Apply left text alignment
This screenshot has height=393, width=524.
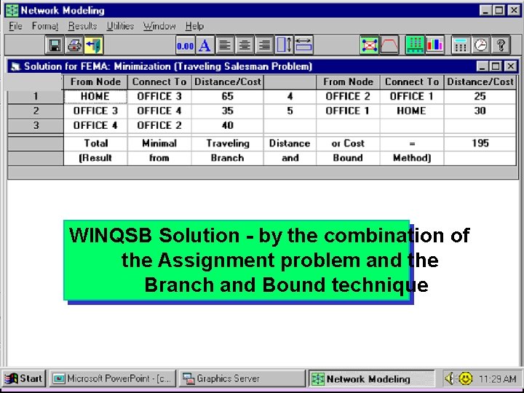(x=225, y=45)
